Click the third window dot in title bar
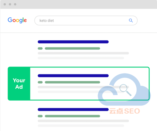 click(x=15, y=4)
